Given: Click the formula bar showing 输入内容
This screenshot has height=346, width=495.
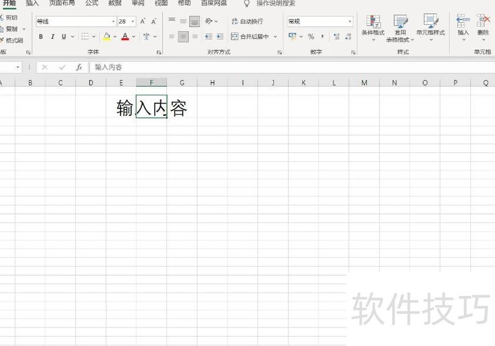Looking at the screenshot, I should (x=292, y=67).
